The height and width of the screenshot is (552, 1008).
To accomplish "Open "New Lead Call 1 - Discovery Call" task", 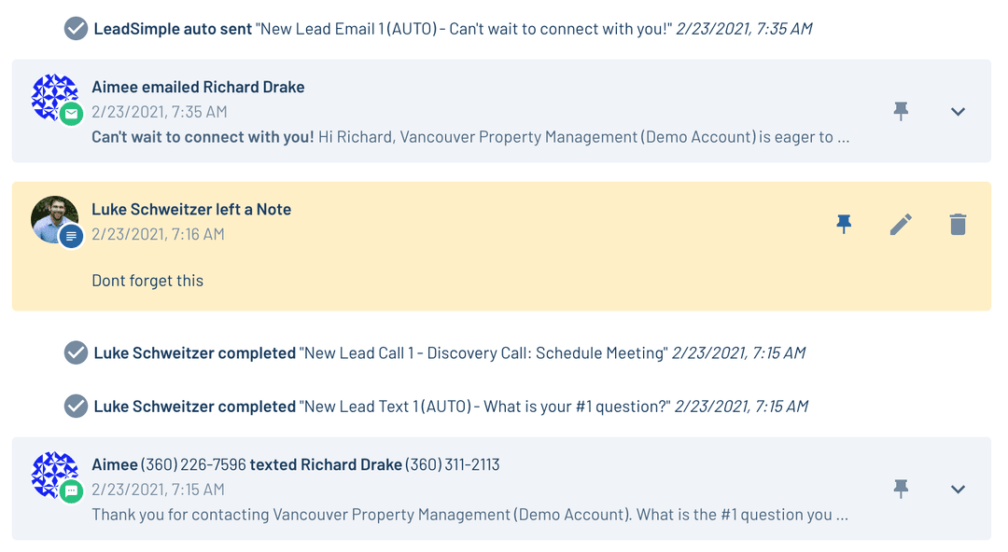I will 483,353.
